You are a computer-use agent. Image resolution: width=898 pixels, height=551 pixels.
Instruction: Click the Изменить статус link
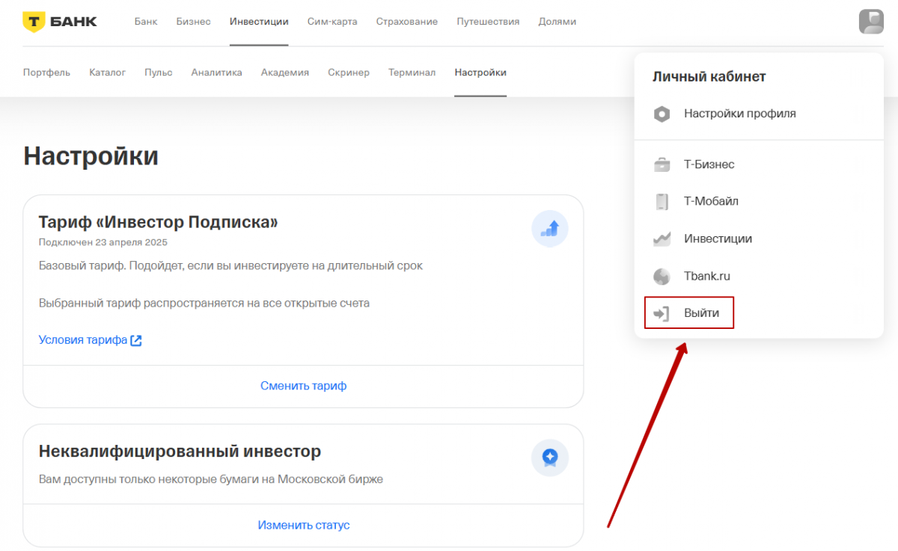303,525
